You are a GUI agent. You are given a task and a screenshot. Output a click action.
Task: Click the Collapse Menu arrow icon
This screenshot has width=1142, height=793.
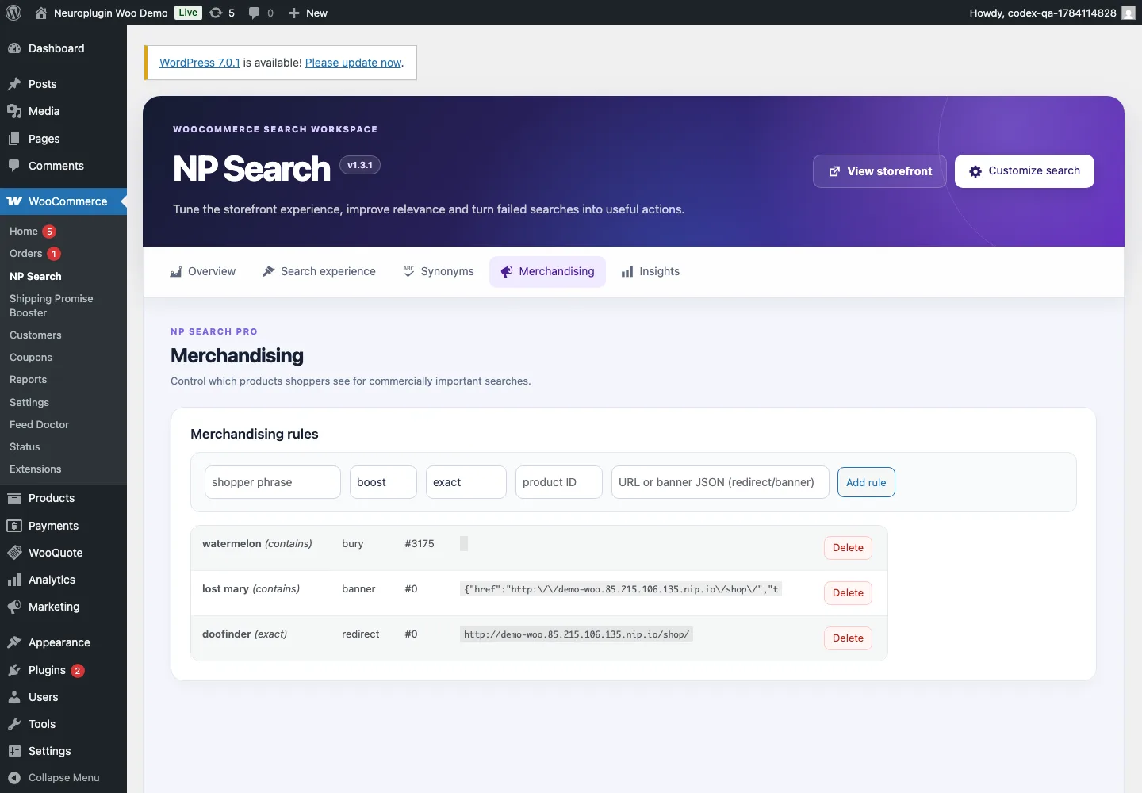[14, 778]
